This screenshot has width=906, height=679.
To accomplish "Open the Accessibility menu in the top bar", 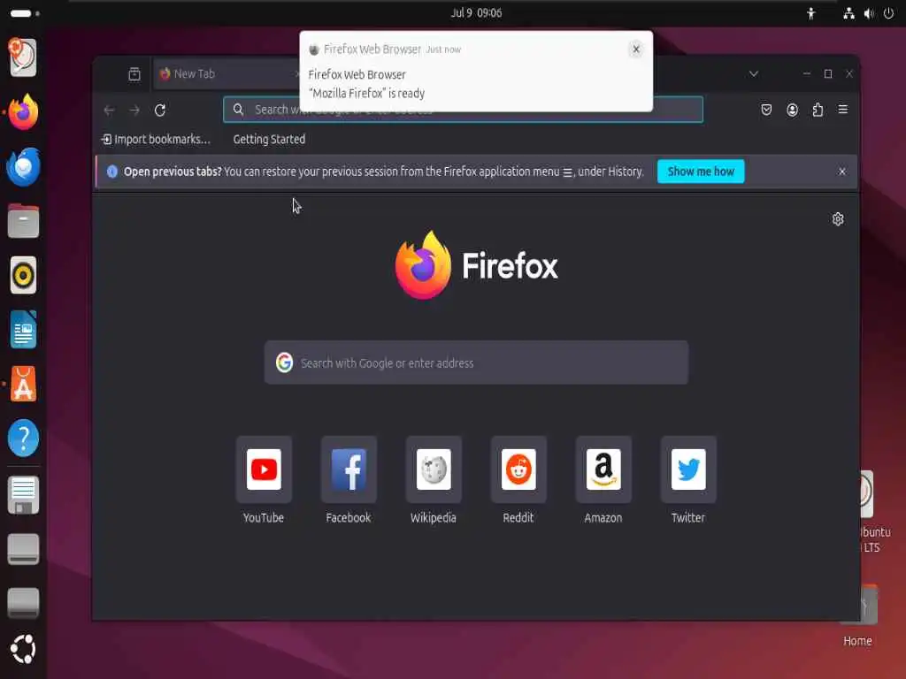I will pyautogui.click(x=810, y=13).
